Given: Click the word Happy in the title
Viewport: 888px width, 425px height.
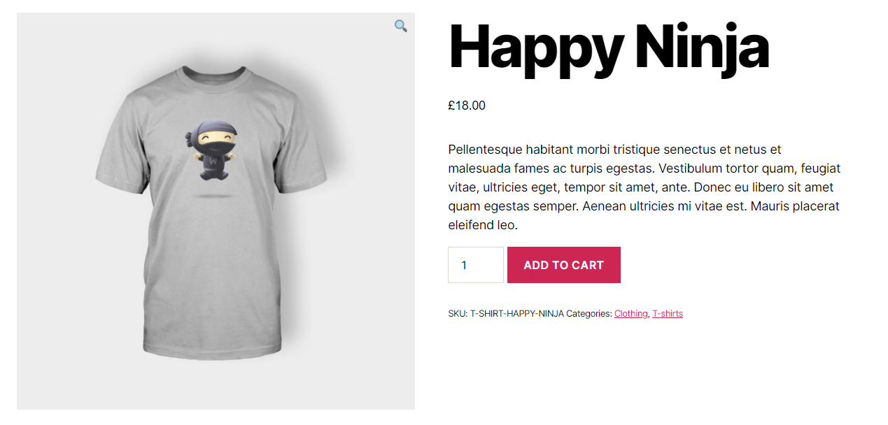Looking at the screenshot, I should click(x=535, y=48).
